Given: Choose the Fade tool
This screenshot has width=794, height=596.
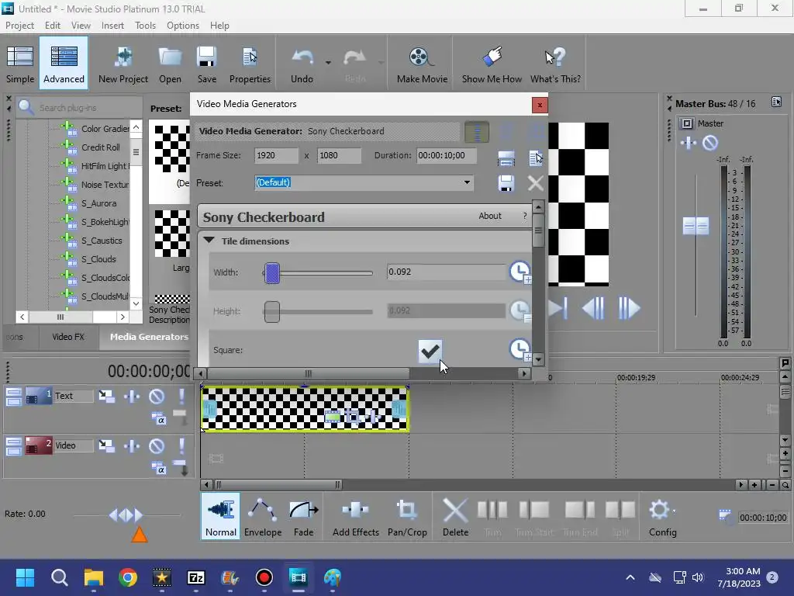Looking at the screenshot, I should [304, 516].
